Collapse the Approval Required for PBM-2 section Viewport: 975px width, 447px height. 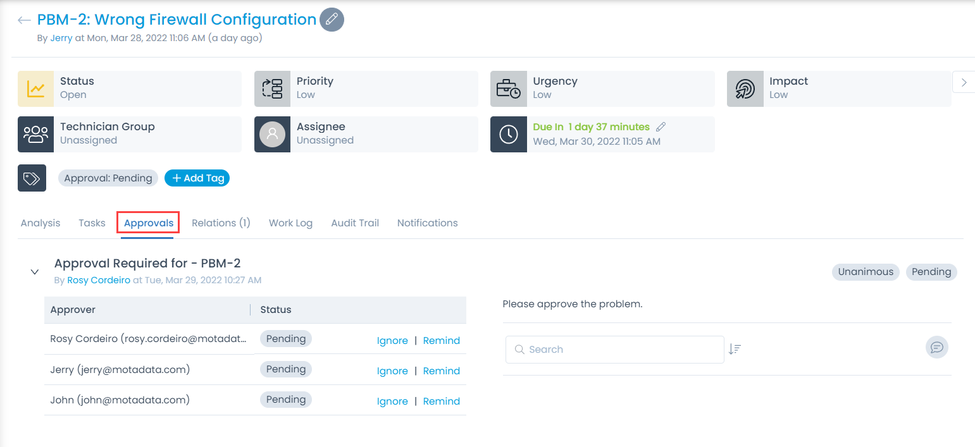35,272
